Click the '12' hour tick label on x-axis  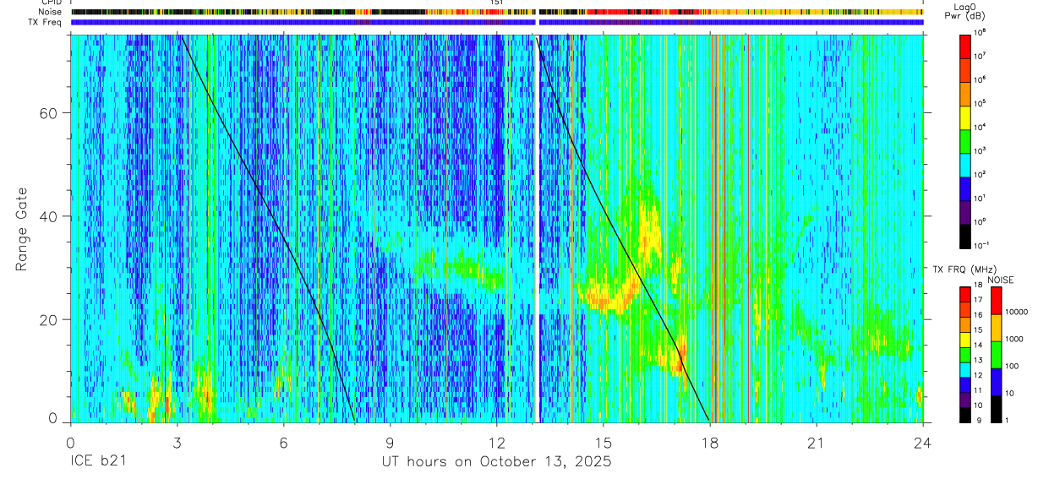497,442
